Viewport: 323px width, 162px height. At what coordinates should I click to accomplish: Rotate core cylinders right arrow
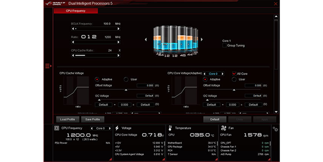click(202, 39)
